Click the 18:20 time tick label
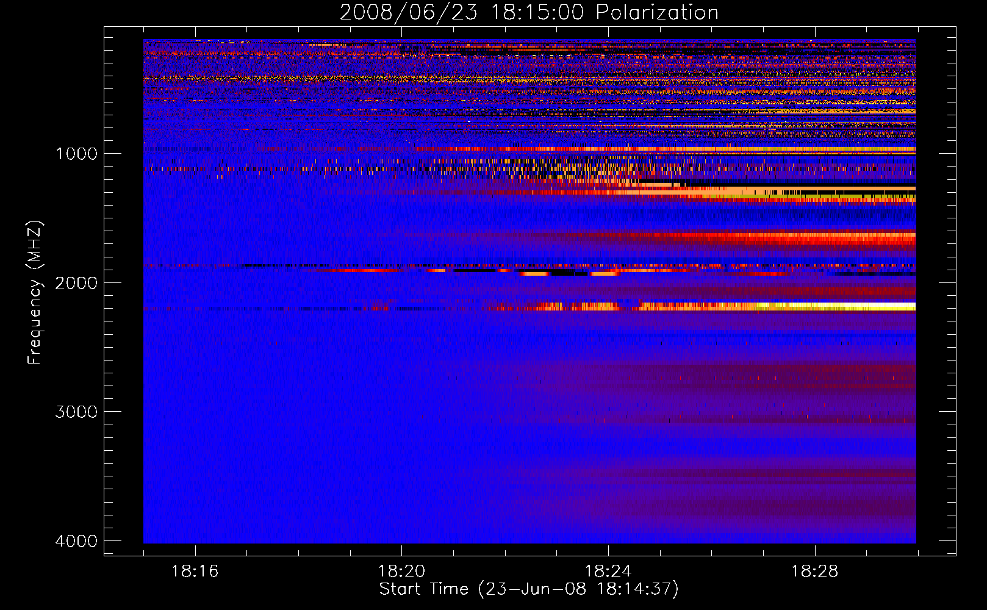Screen dimensions: 987x610 click(401, 572)
